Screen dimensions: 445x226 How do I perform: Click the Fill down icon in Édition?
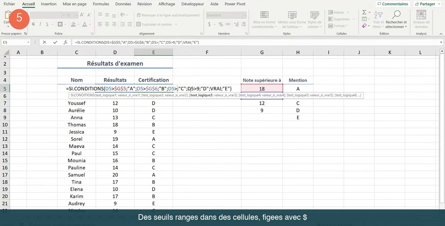[x=364, y=19]
